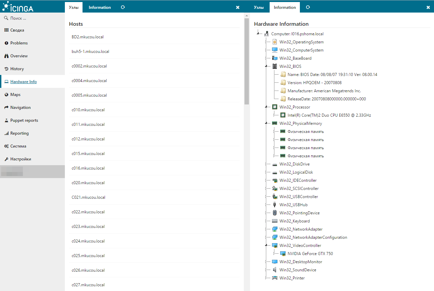This screenshot has height=291, width=434.
Task: Click refresh icon in right pane tab bar
Action: pos(308,7)
